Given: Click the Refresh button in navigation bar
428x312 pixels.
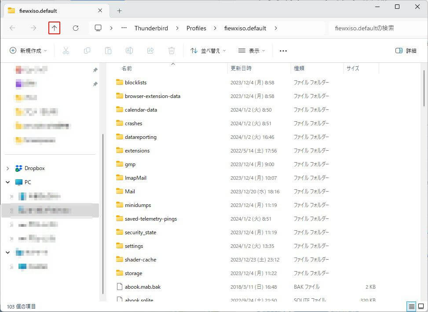Looking at the screenshot, I should 75,28.
